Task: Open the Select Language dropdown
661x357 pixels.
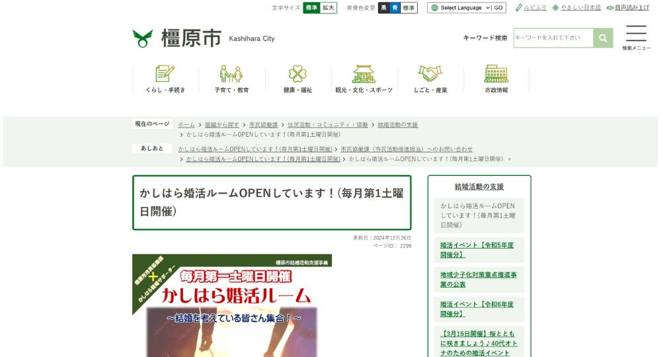Action: [465, 7]
